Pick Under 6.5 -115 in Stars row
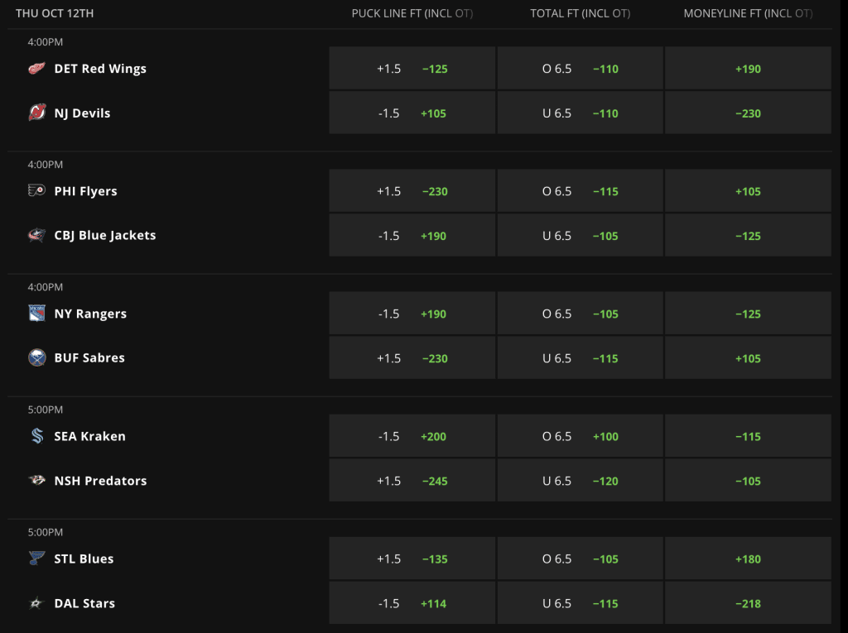Screen dimensions: 848x633 (581, 602)
